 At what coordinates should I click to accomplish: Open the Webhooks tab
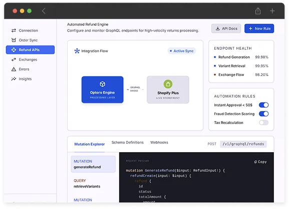coord(159,142)
